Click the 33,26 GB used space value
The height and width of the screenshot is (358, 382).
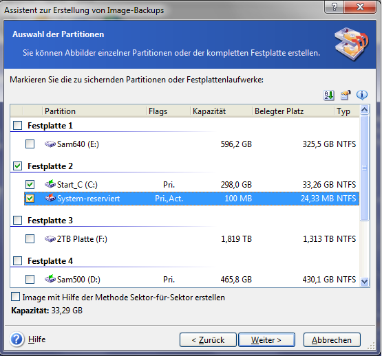point(318,185)
